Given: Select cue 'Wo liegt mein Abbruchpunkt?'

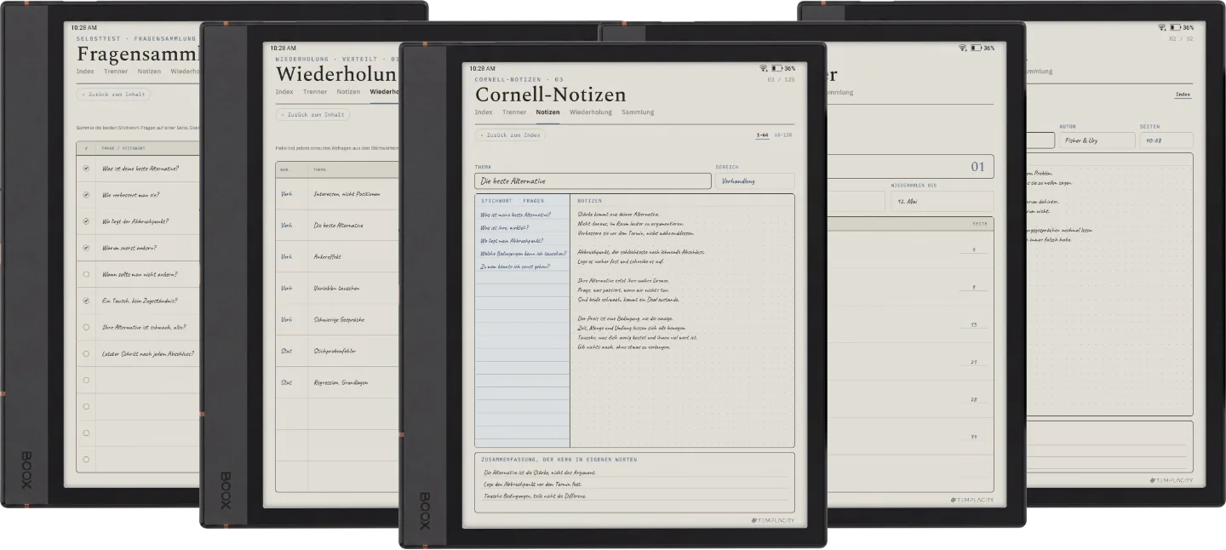Looking at the screenshot, I should point(511,241).
